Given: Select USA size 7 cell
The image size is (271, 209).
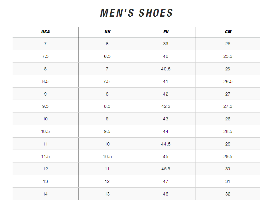Looking at the screenshot, I should pos(45,44).
